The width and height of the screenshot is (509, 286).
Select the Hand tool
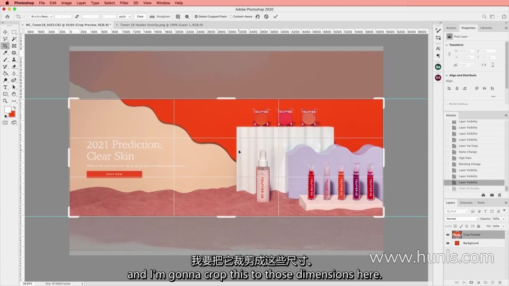[x=14, y=94]
